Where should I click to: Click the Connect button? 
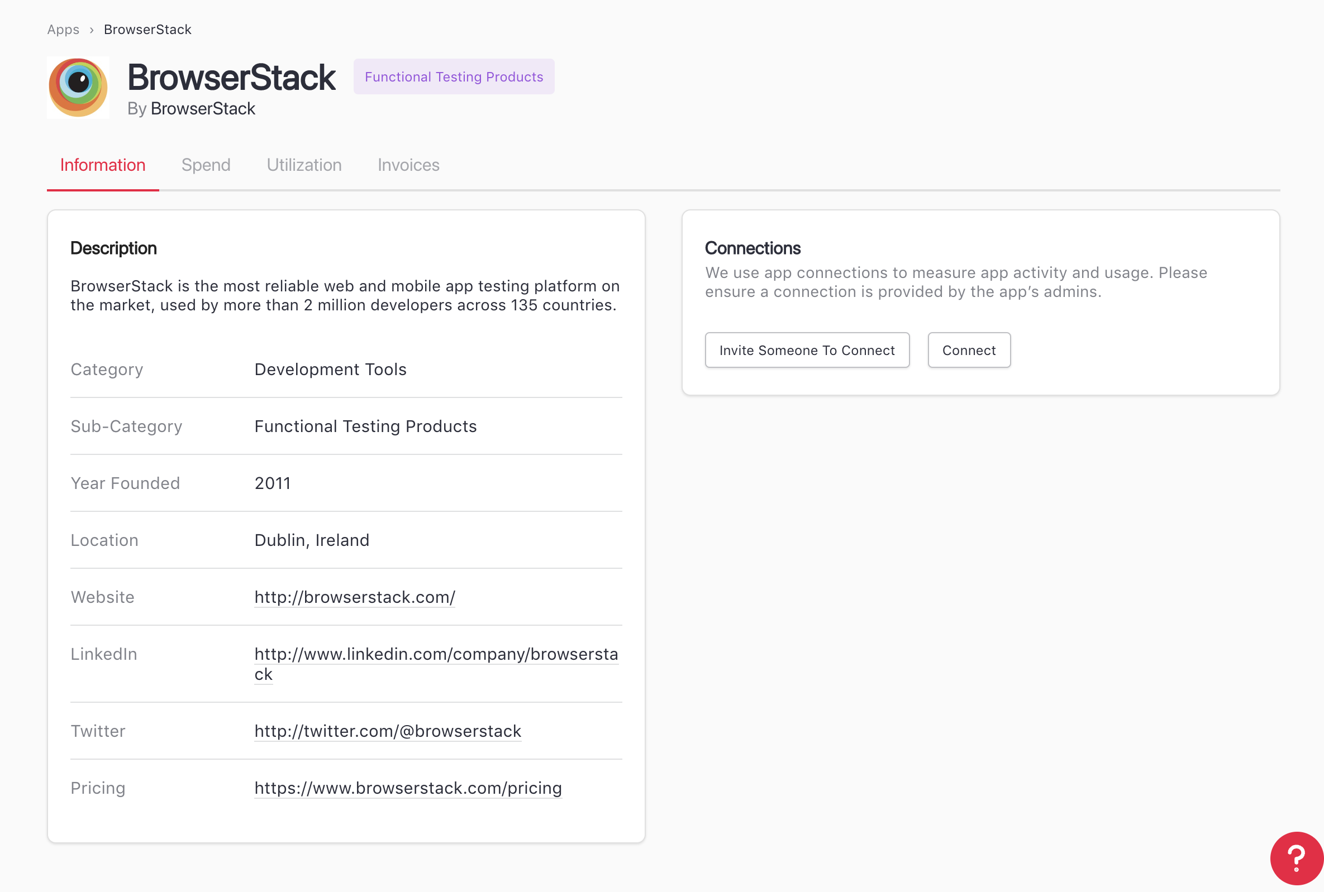(968, 351)
